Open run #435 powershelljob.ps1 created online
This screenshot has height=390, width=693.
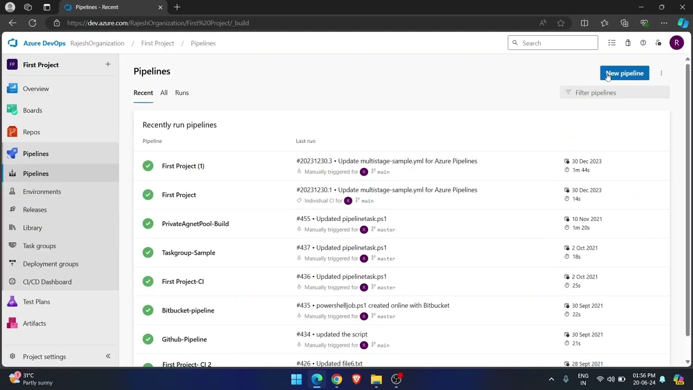click(x=373, y=305)
